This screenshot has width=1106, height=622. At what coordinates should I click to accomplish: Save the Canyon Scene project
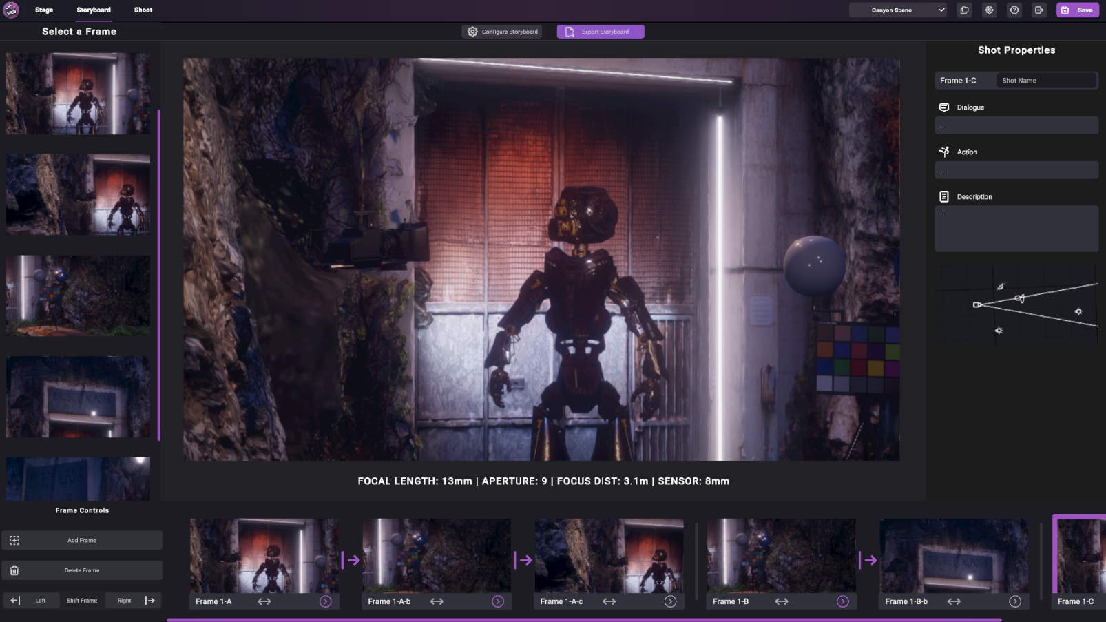tap(1077, 10)
